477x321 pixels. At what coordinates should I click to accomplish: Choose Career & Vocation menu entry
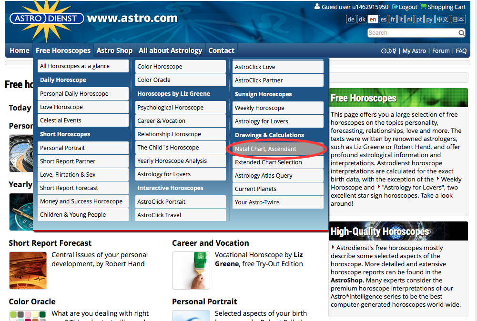click(x=181, y=120)
